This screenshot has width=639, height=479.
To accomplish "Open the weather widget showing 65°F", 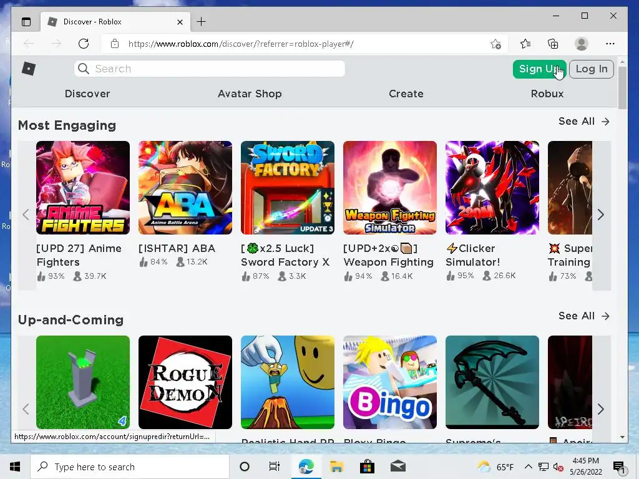I will pos(495,467).
